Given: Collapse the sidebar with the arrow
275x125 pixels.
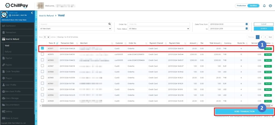Looking at the screenshot, I should click(32, 13).
